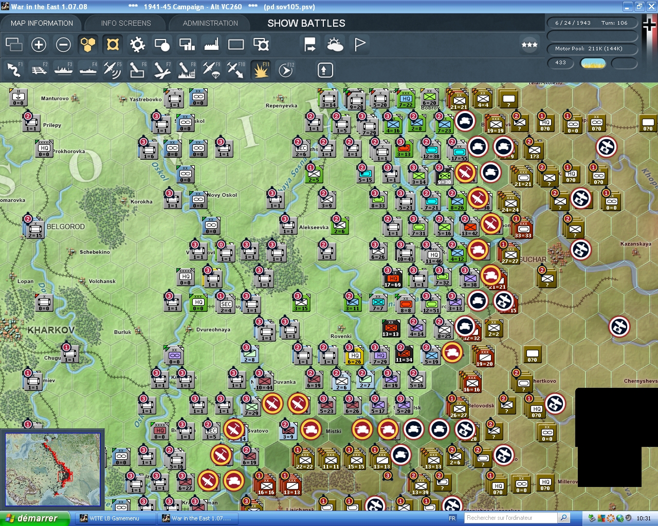Click the 433 value box
This screenshot has height=526, width=658.
pos(561,63)
